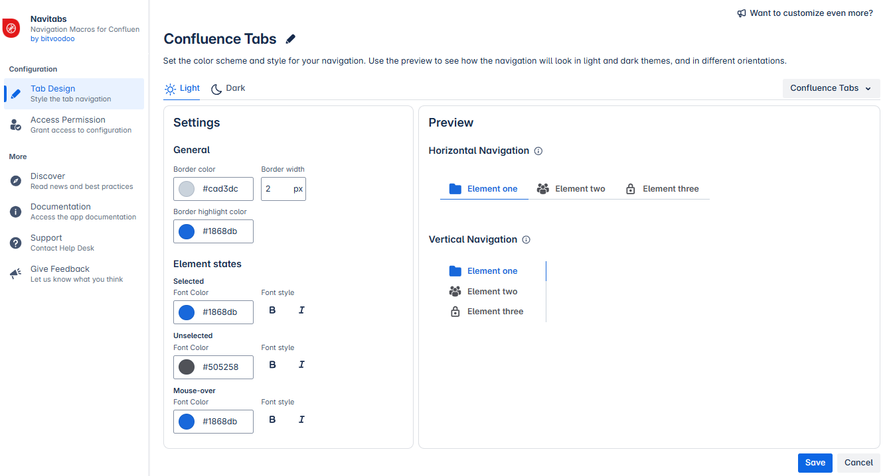
Task: Toggle bold for Selected font style
Action: [x=272, y=310]
